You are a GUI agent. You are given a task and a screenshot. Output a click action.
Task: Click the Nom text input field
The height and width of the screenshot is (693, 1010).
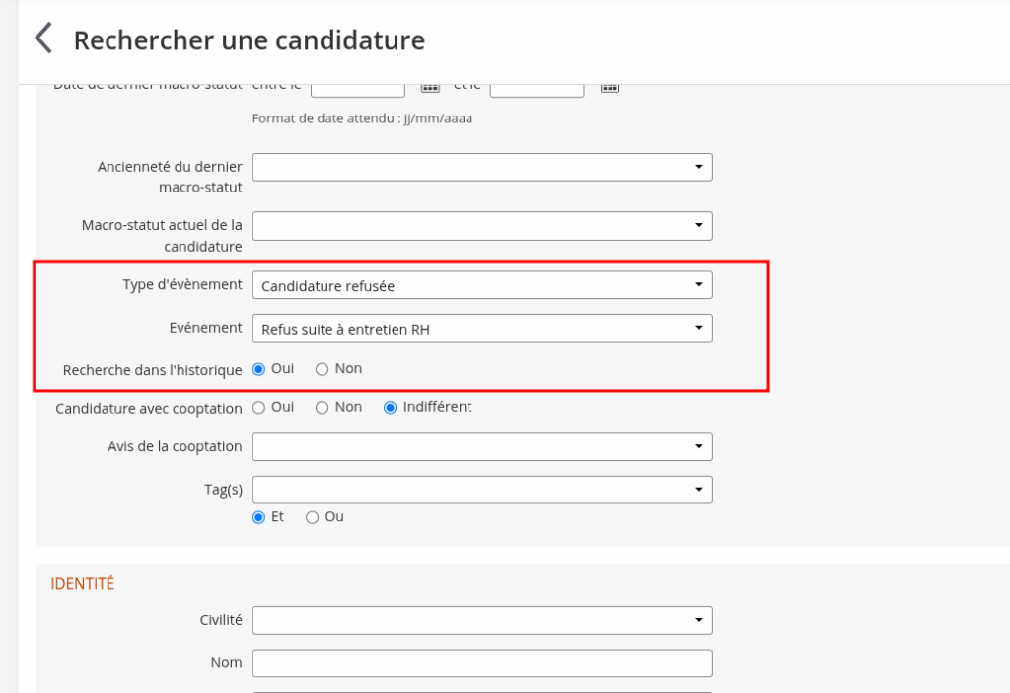pos(482,663)
